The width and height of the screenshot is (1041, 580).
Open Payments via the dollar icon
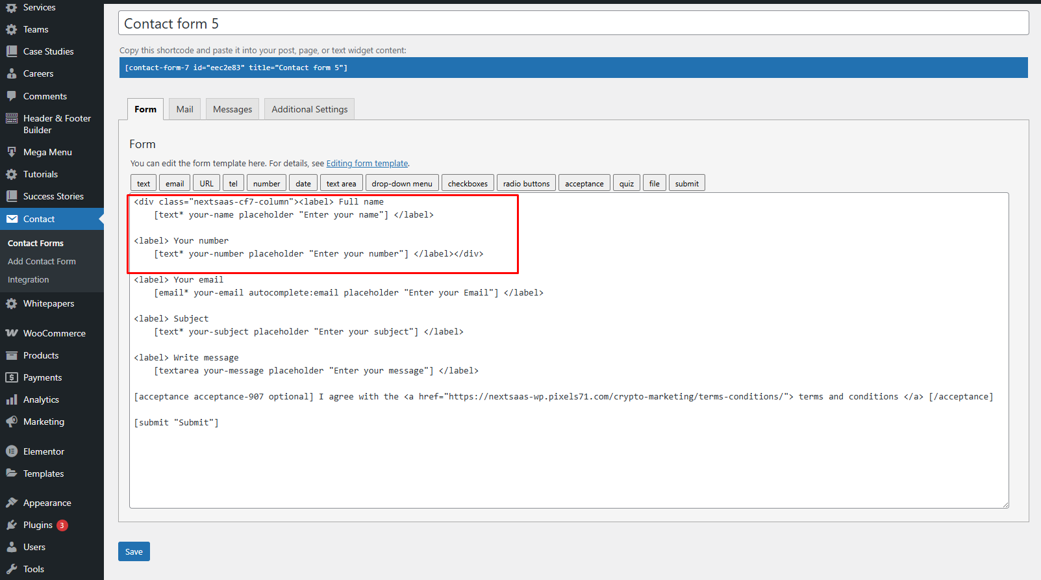coord(12,377)
